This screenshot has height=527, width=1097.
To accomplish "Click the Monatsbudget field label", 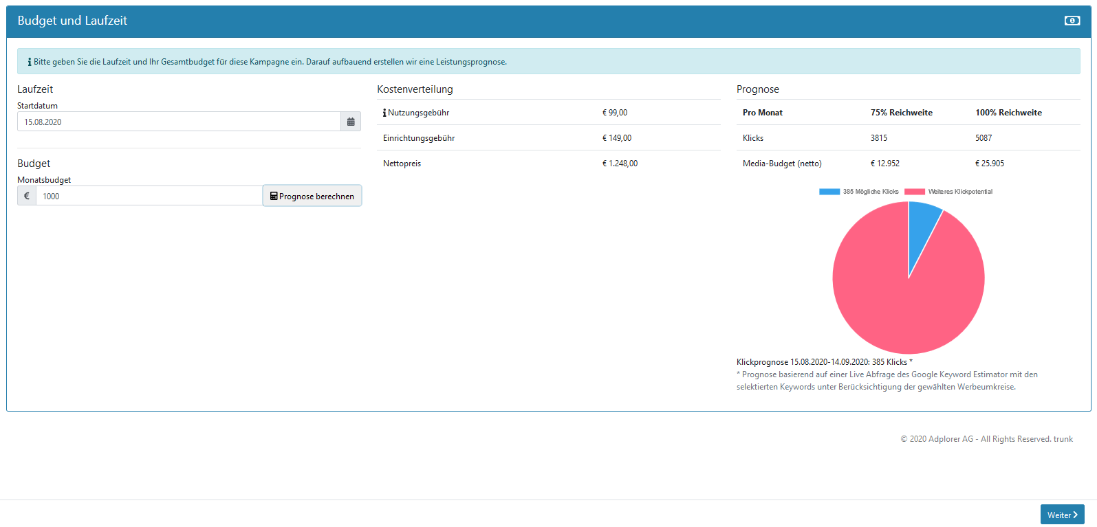I will (44, 180).
